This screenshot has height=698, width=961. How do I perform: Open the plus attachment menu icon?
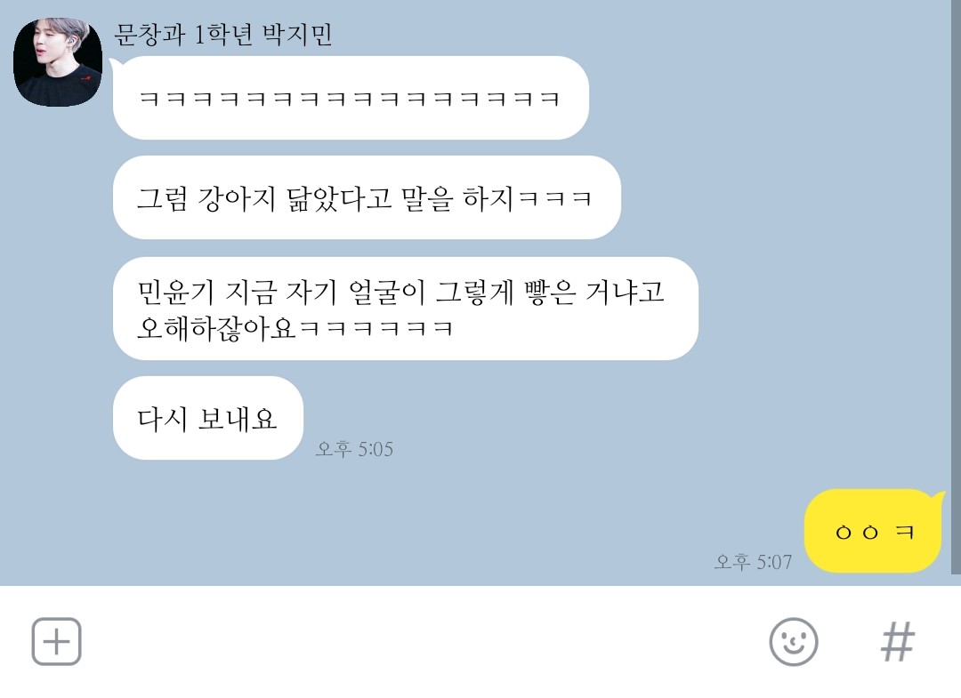click(56, 641)
